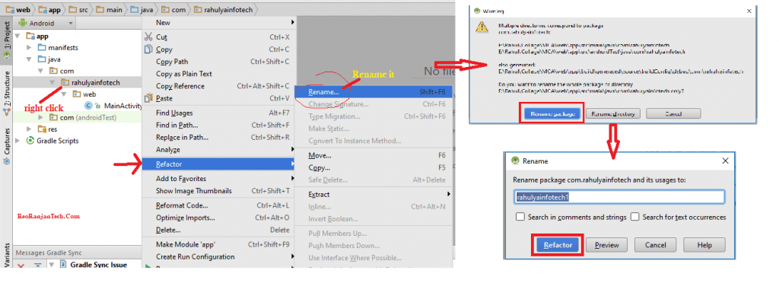The height and width of the screenshot is (283, 779).
Task: Open the New submenu
Action: 219,22
